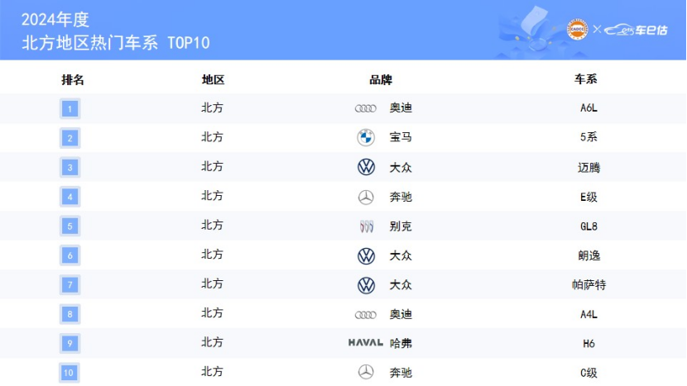687x386 pixels.
Task: Click the Audi logo in the A6L row
Action: 365,108
